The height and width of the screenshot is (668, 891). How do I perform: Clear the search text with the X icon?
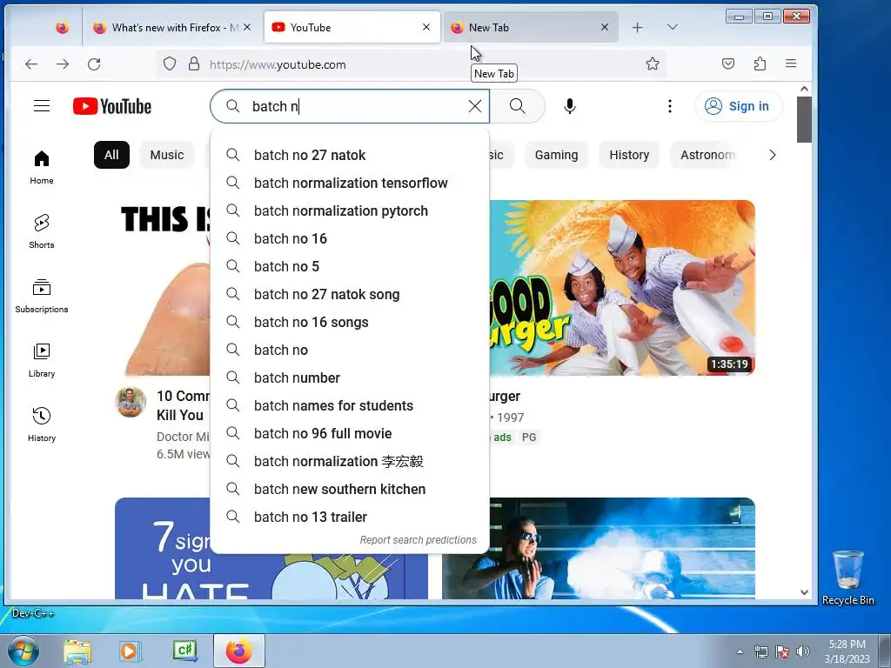point(475,106)
